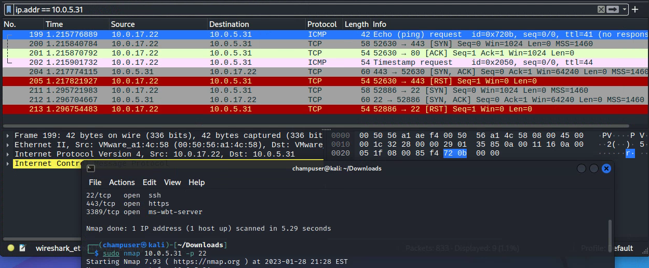Screen dimensions: 649x268
Task: Sort packets by the Source column header
Action: [123, 24]
